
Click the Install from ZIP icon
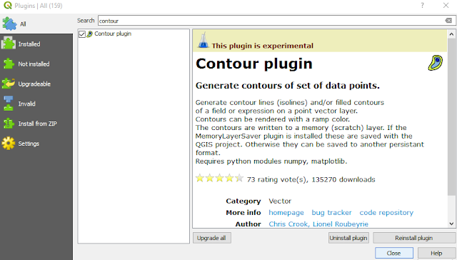point(8,124)
